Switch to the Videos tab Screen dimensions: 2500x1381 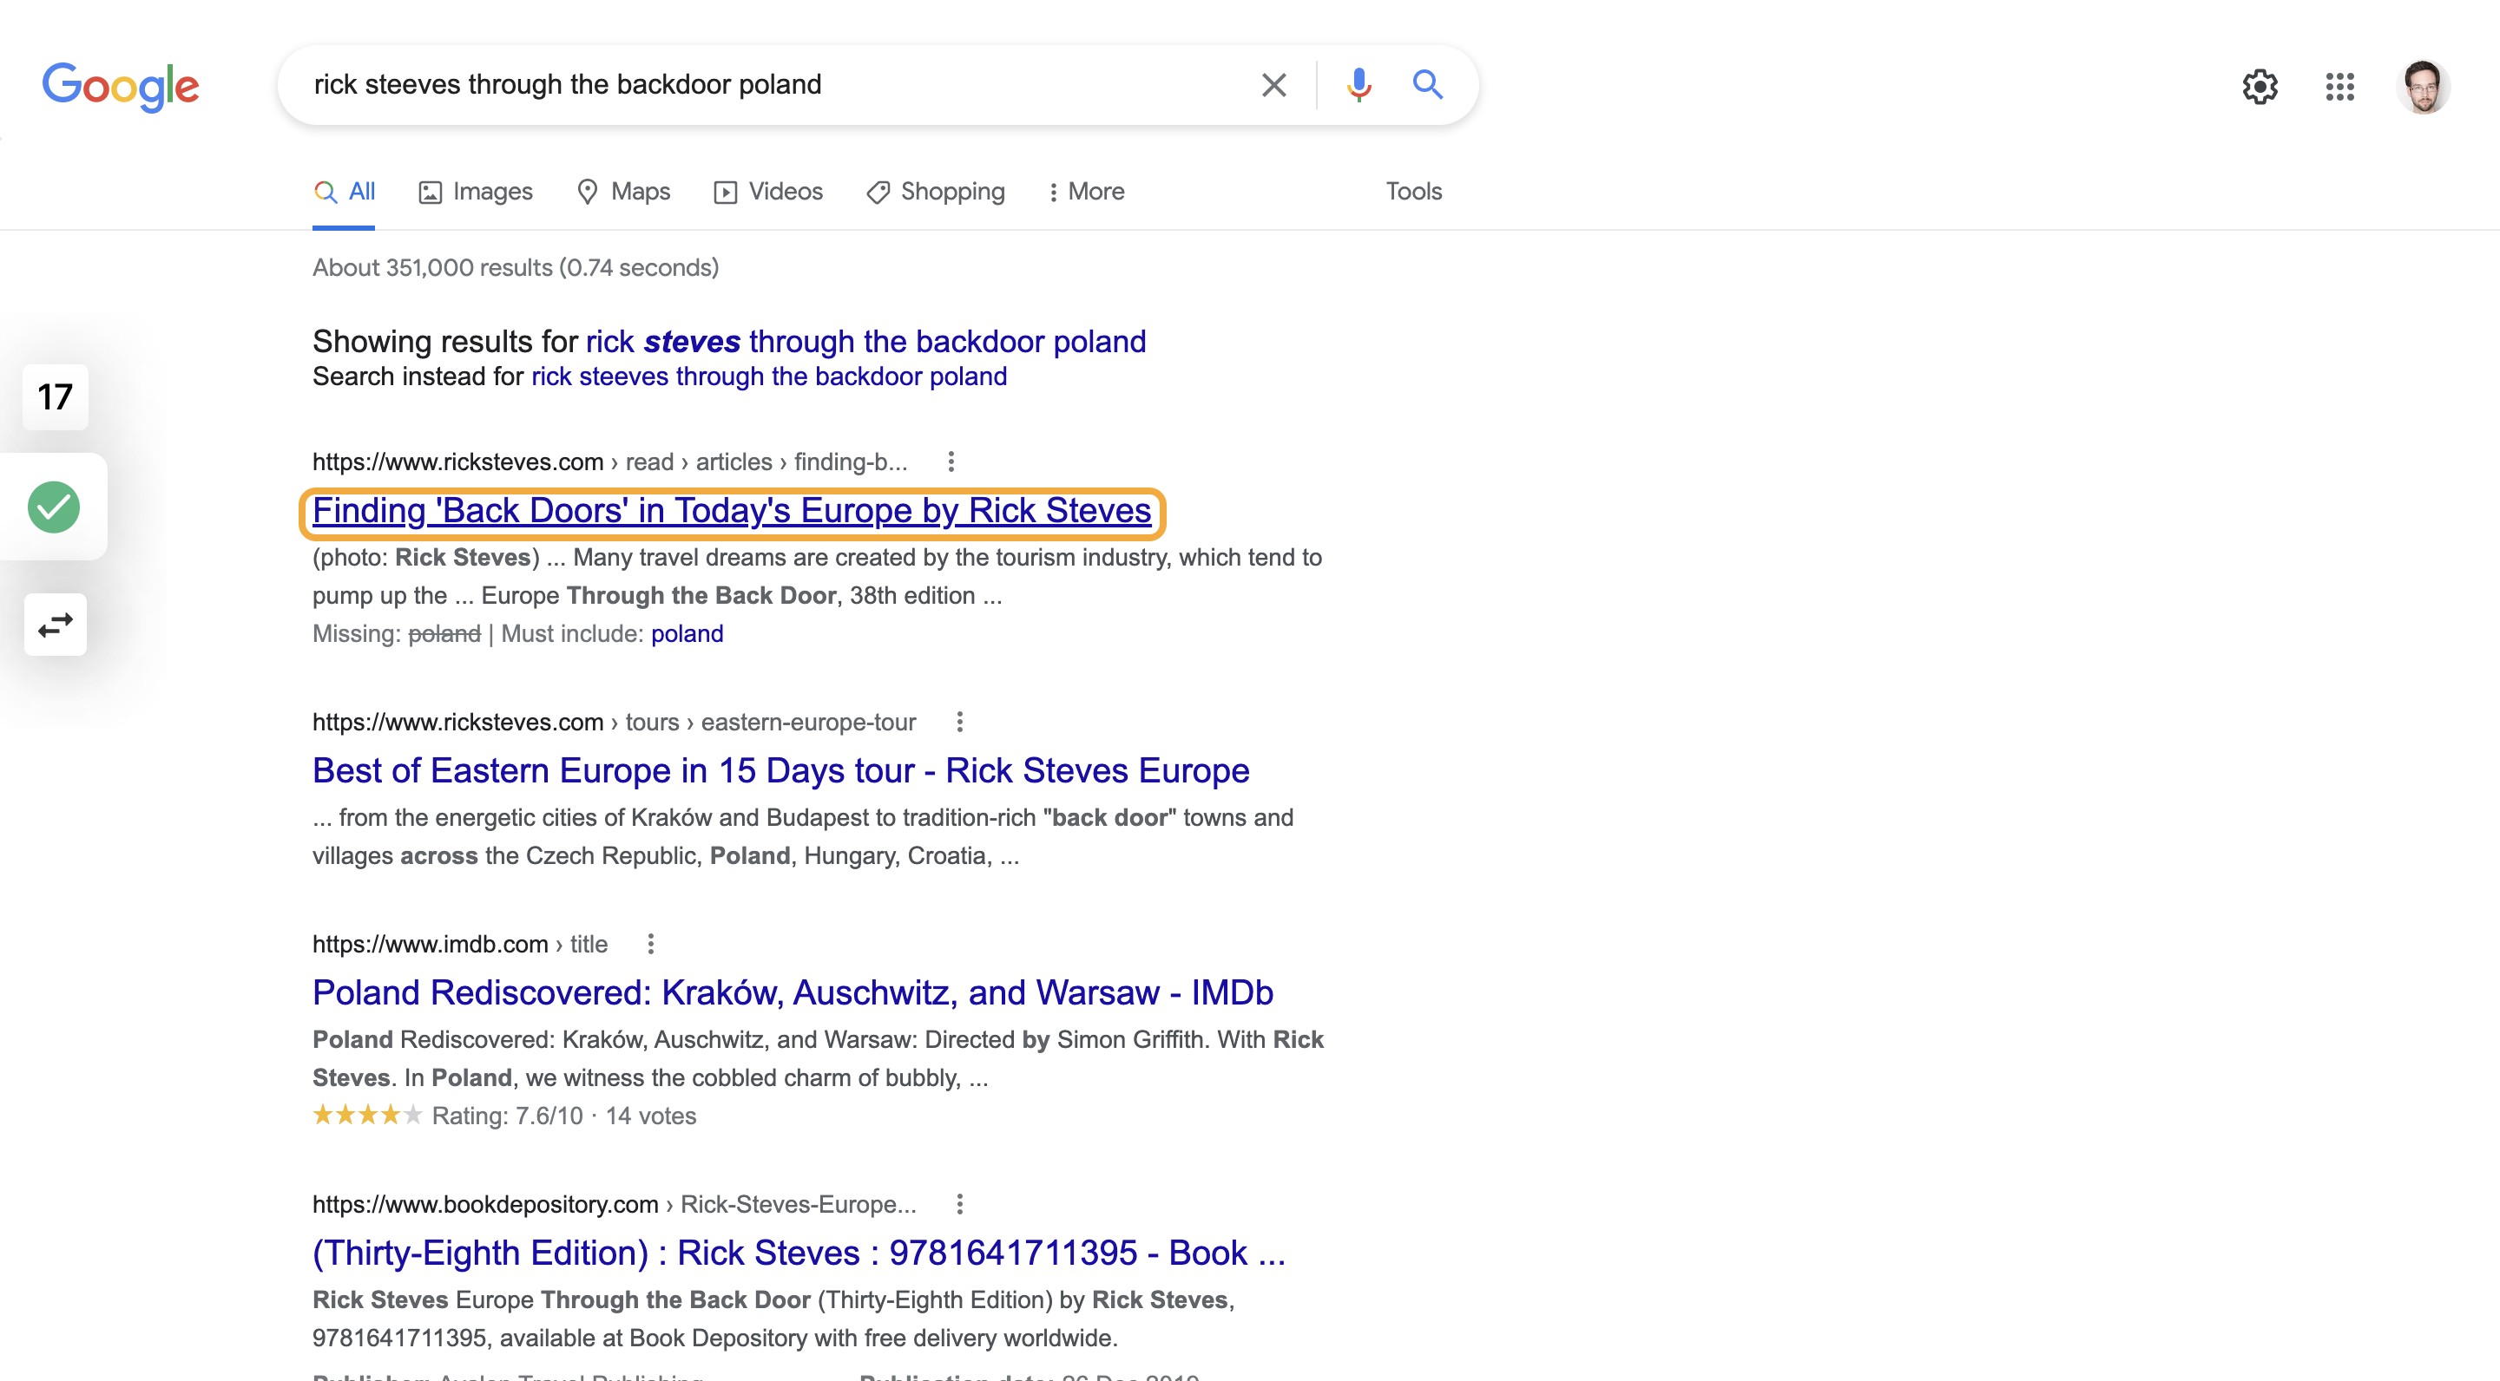[x=767, y=192]
